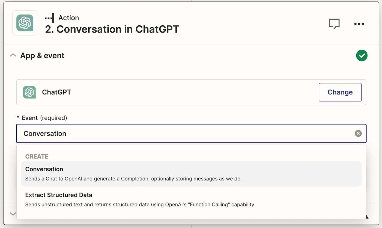
Task: Collapse the App & event section
Action: (13, 55)
